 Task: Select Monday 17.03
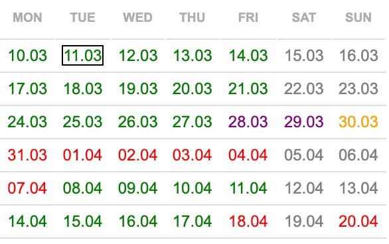tap(27, 88)
